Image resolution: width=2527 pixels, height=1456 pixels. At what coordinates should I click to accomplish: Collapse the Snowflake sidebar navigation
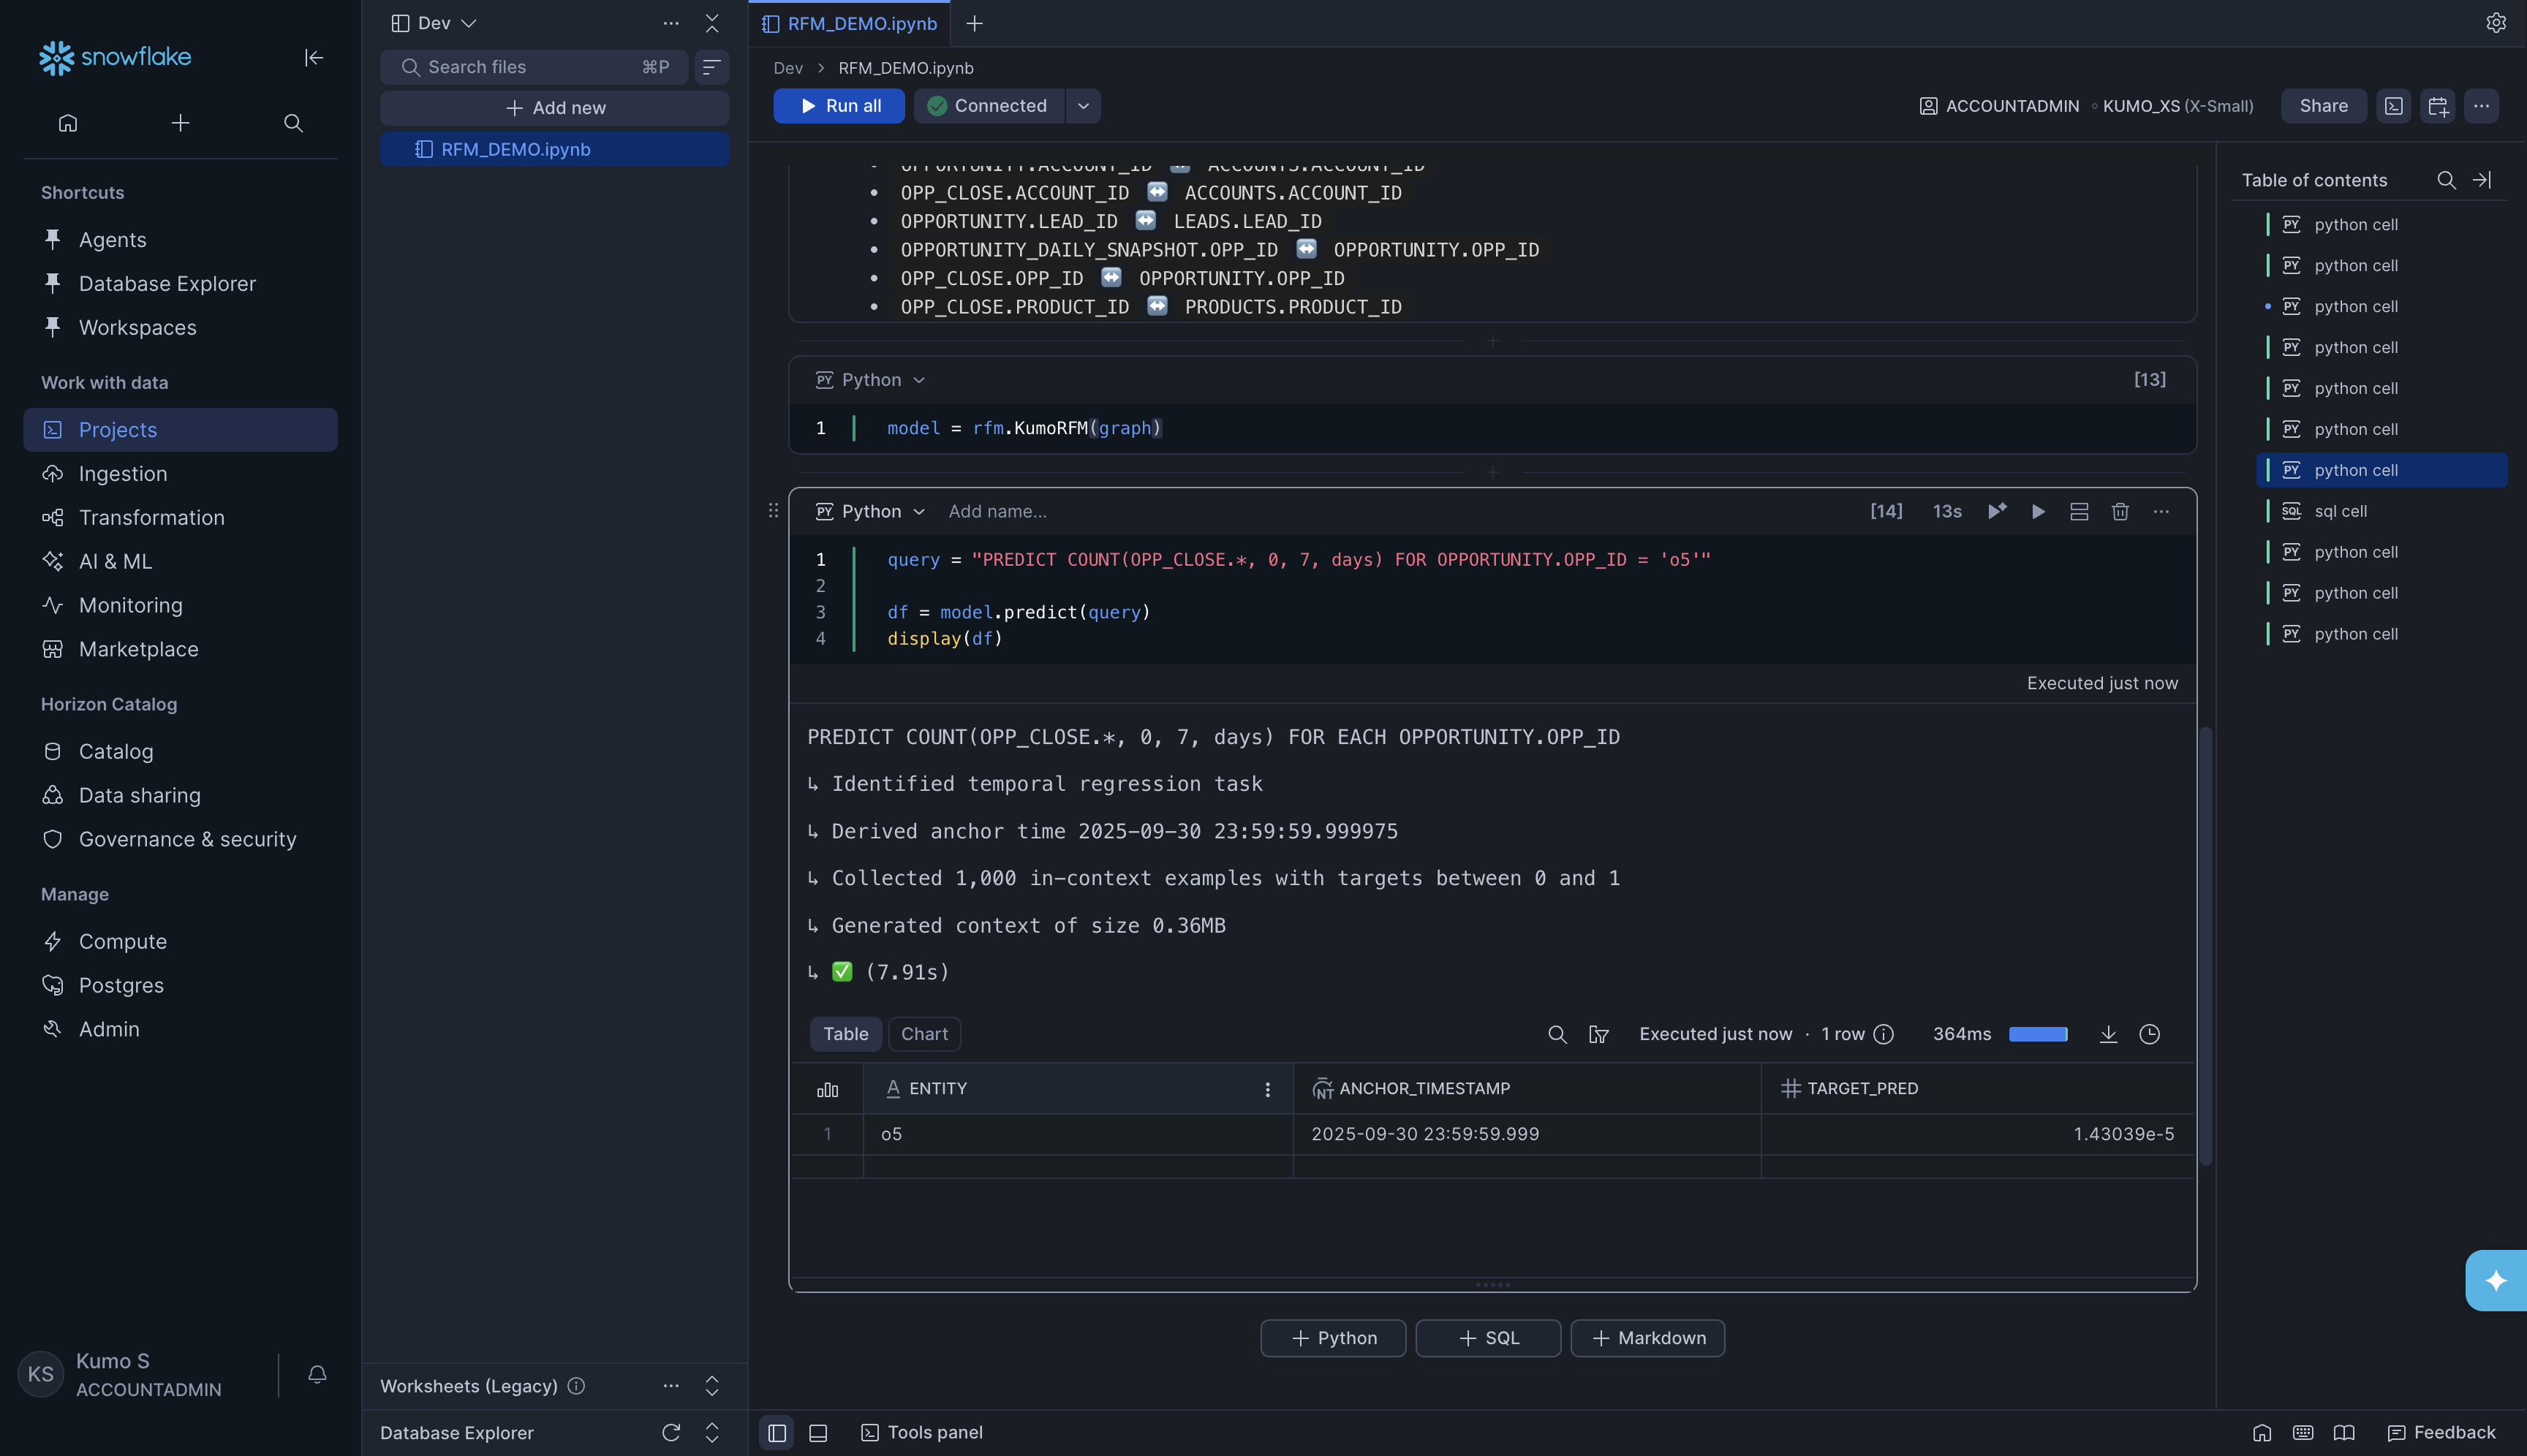tap(313, 58)
